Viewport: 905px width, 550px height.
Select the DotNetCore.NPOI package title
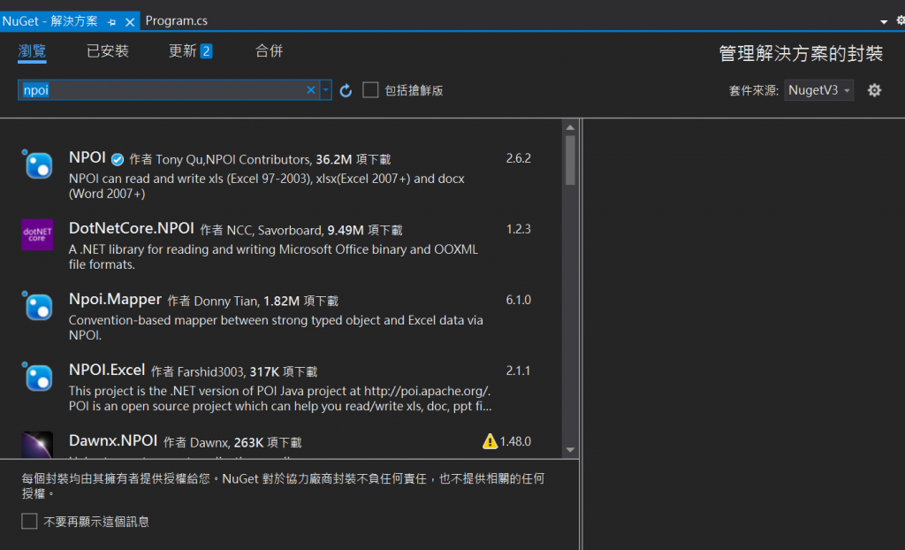(x=131, y=228)
